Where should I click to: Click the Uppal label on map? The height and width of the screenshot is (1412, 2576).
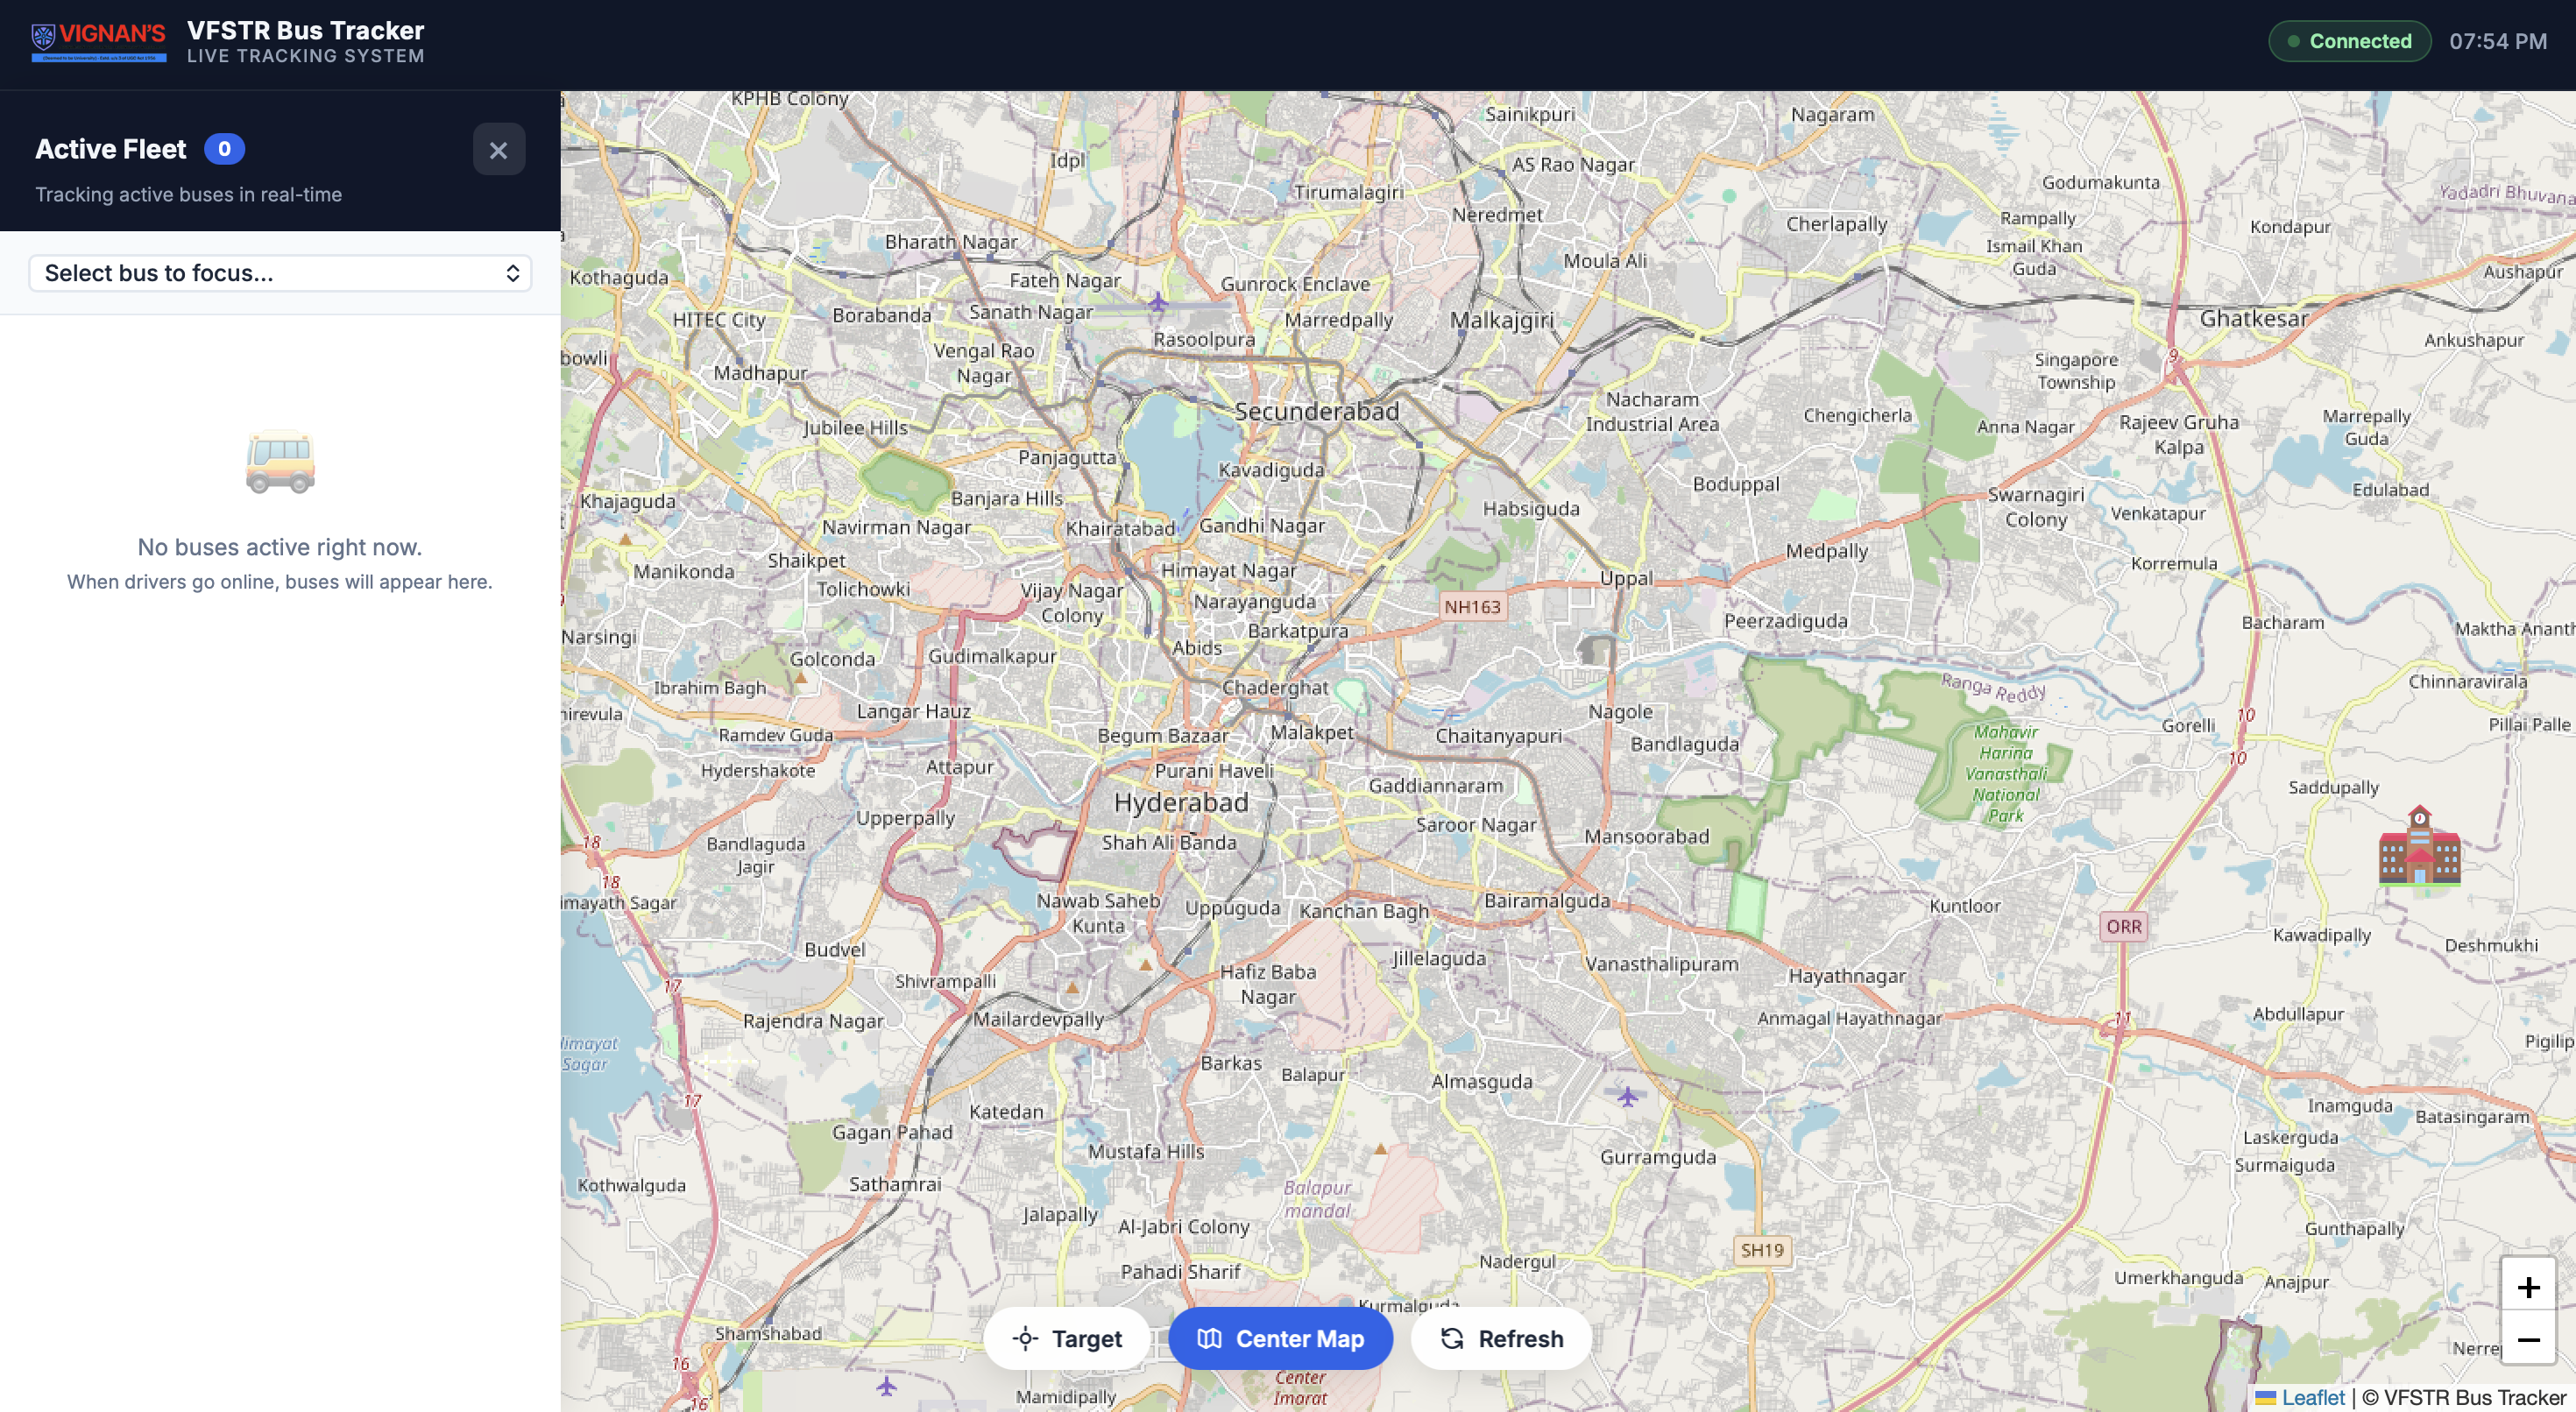click(1626, 578)
